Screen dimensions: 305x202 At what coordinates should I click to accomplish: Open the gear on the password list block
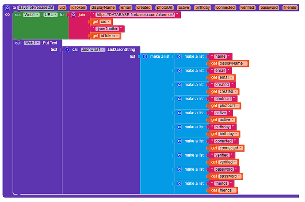click(179, 169)
